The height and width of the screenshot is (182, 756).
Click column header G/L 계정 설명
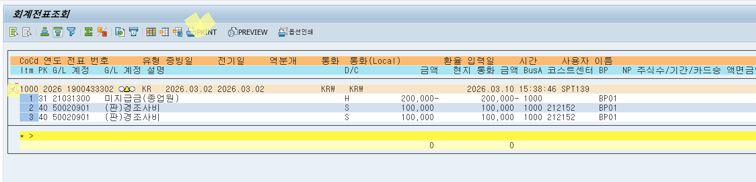135,70
